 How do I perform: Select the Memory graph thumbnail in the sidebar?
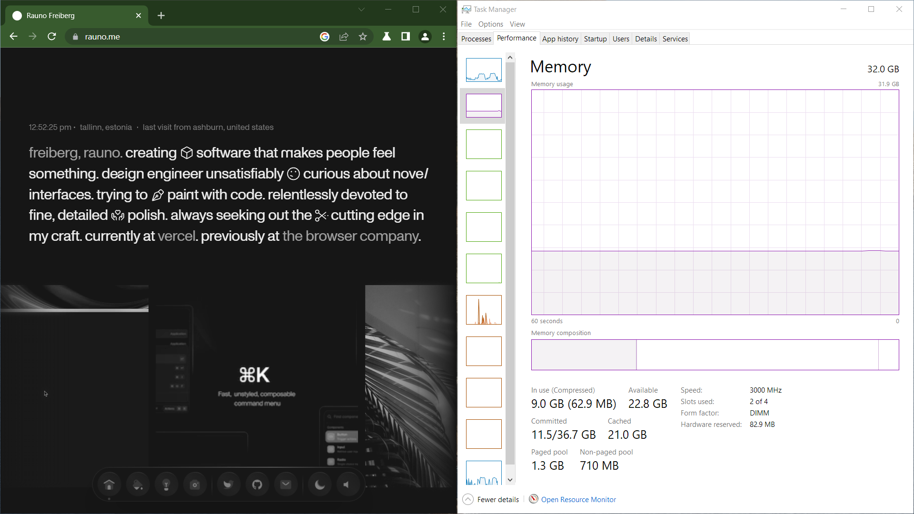(483, 105)
